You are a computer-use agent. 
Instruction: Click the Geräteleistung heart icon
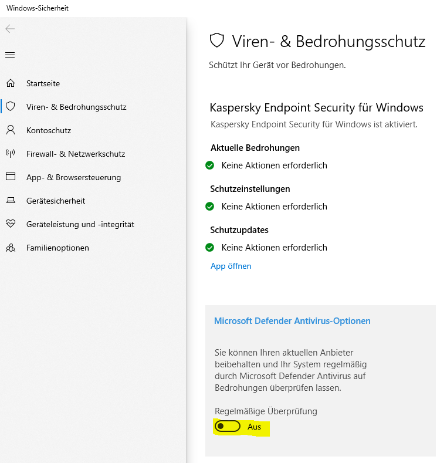[x=10, y=224]
